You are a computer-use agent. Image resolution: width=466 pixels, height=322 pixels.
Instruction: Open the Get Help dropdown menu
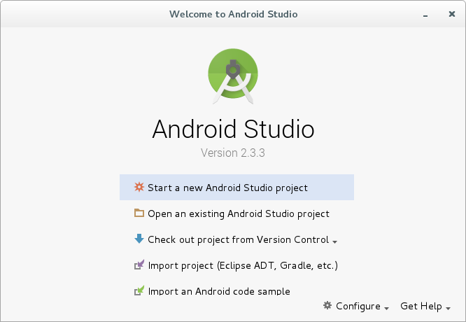point(425,306)
